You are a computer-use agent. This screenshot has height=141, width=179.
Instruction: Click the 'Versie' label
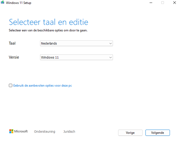[14, 57]
